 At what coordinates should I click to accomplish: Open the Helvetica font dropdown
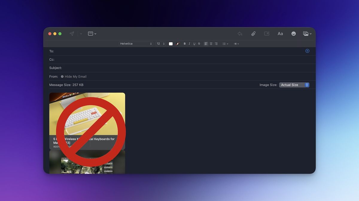pos(136,44)
